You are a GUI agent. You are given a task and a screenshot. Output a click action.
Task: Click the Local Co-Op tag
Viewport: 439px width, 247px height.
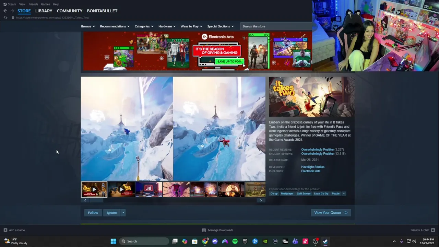coord(321,193)
